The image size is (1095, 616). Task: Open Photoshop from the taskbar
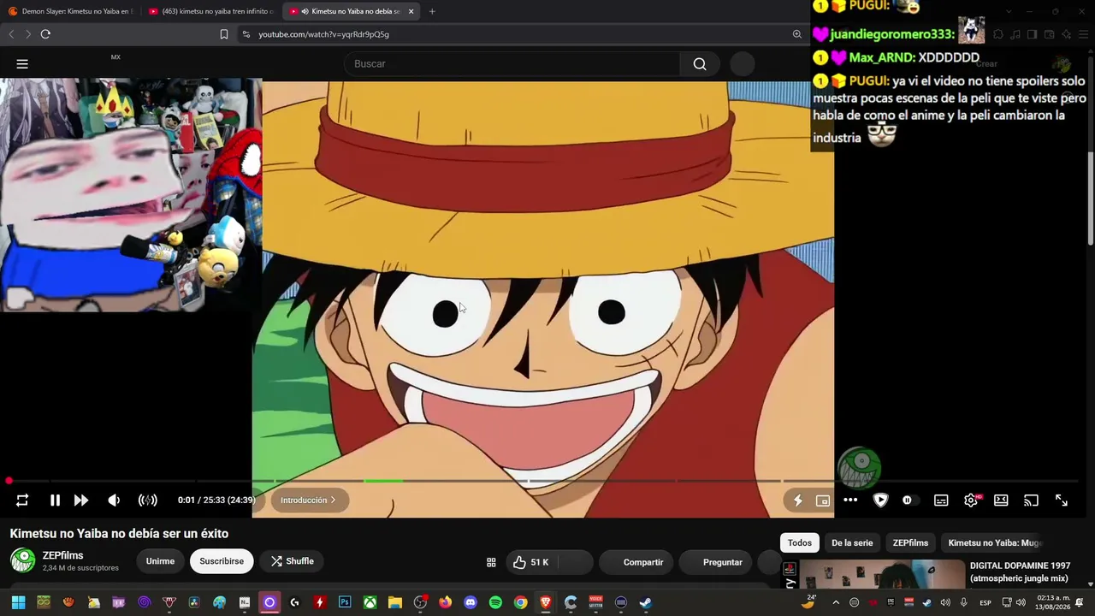(345, 602)
